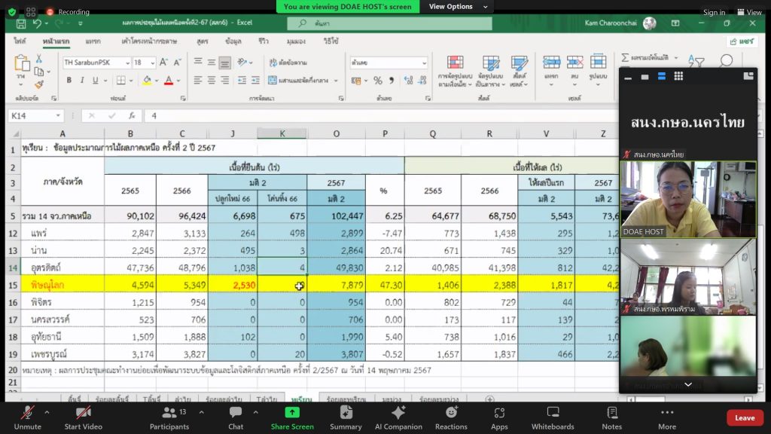
Task: Click the Zoom Summary icon
Action: pyautogui.click(x=346, y=417)
